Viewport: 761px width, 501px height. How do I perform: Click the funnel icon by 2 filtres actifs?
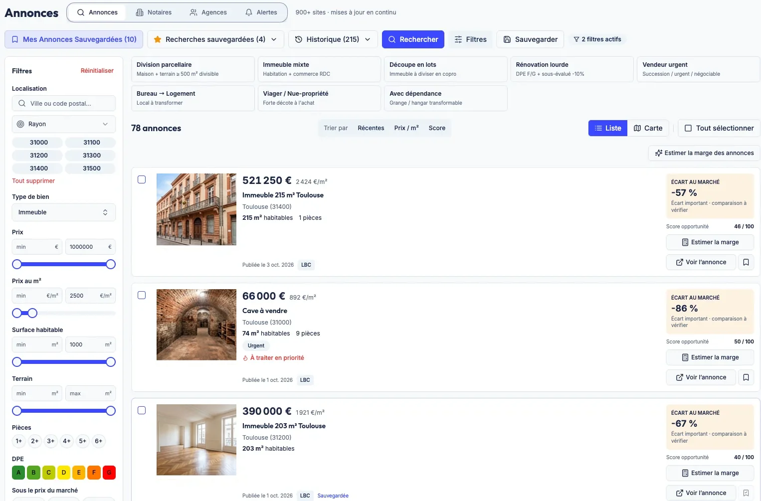click(x=576, y=39)
